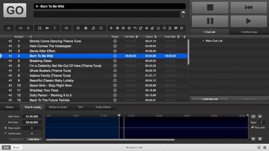Click the flag icon beside cue notes
This screenshot has height=151, width=269.
pos(183,13)
